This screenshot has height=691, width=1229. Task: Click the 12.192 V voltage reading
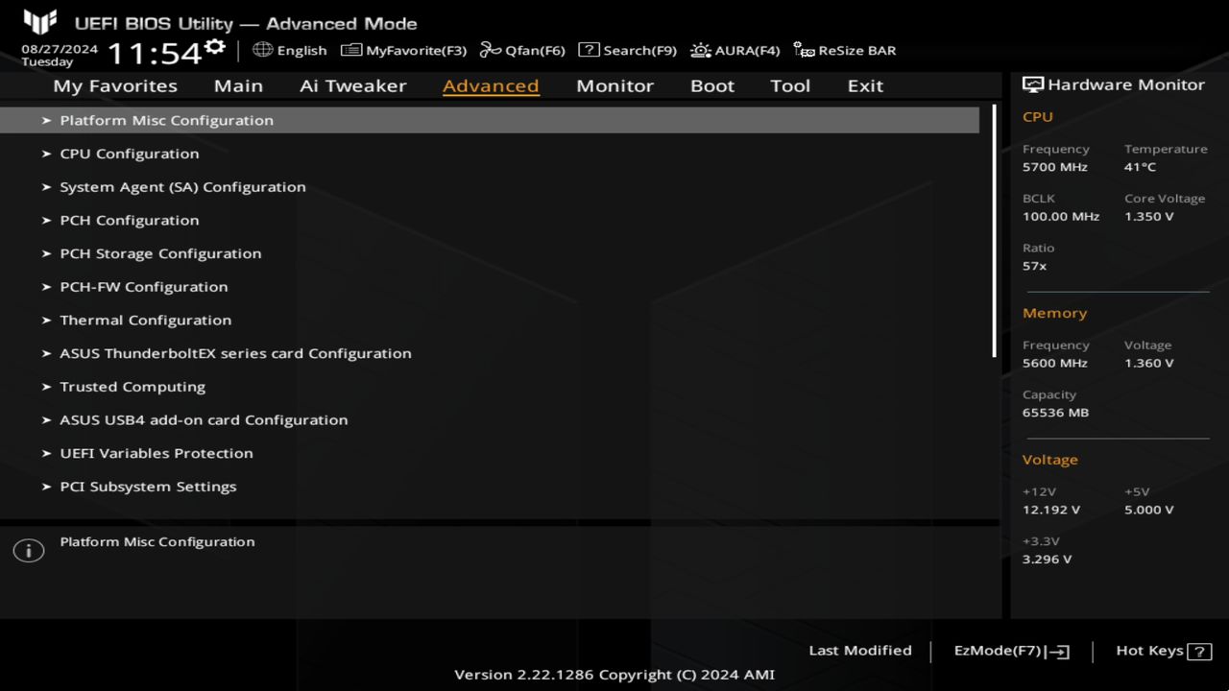(1051, 510)
